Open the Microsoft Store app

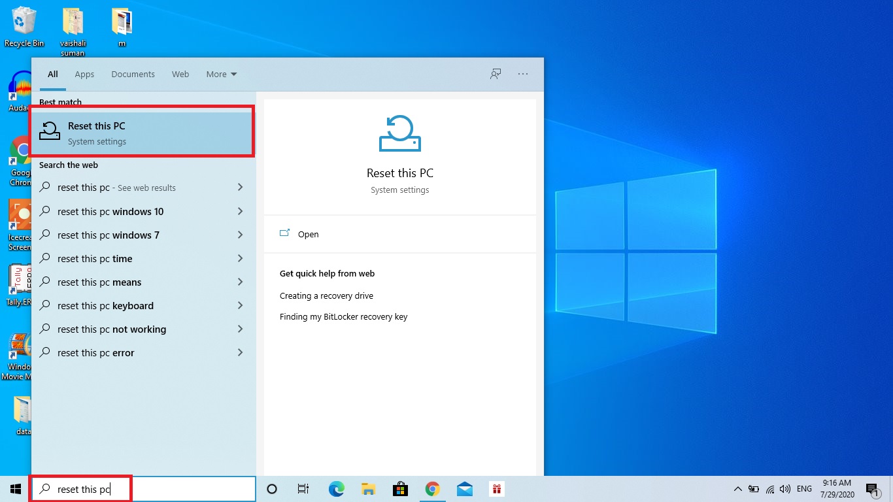click(x=400, y=488)
